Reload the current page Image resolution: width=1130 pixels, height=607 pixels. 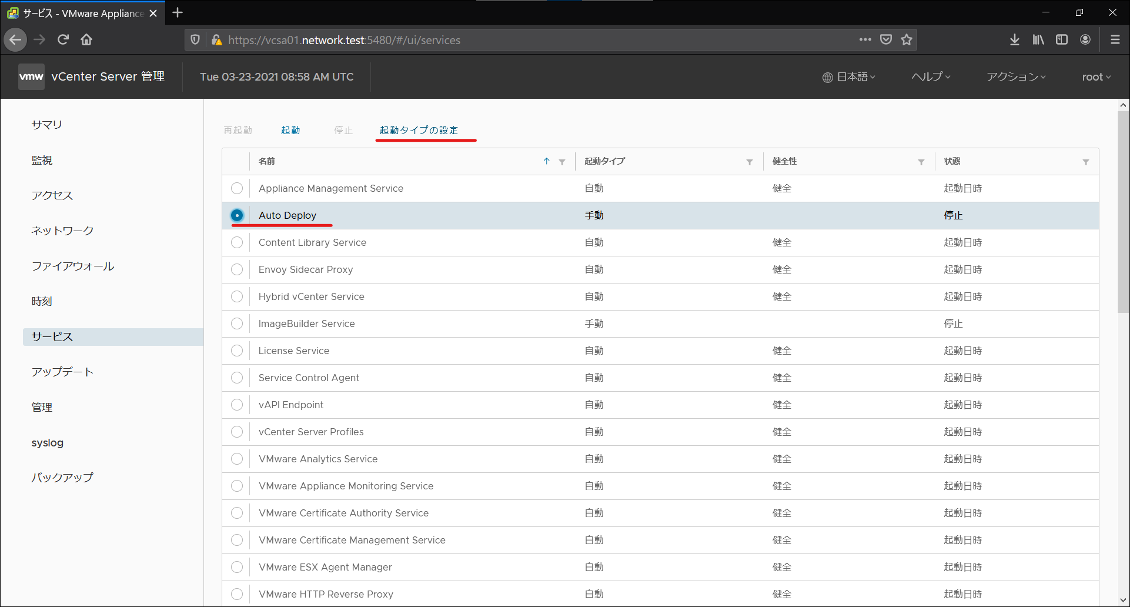pyautogui.click(x=63, y=39)
